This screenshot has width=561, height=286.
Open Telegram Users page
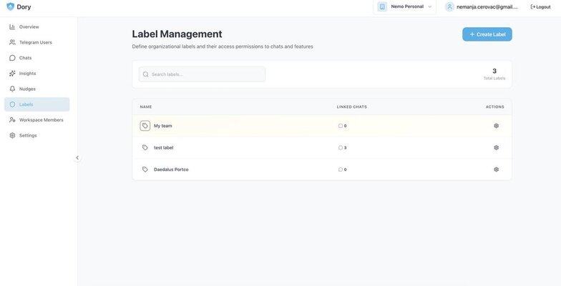pos(35,42)
